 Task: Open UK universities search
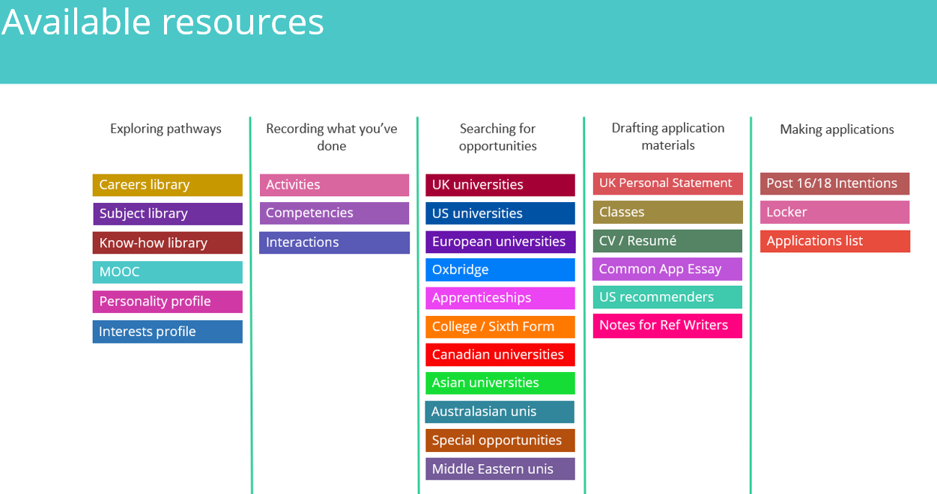(x=500, y=185)
